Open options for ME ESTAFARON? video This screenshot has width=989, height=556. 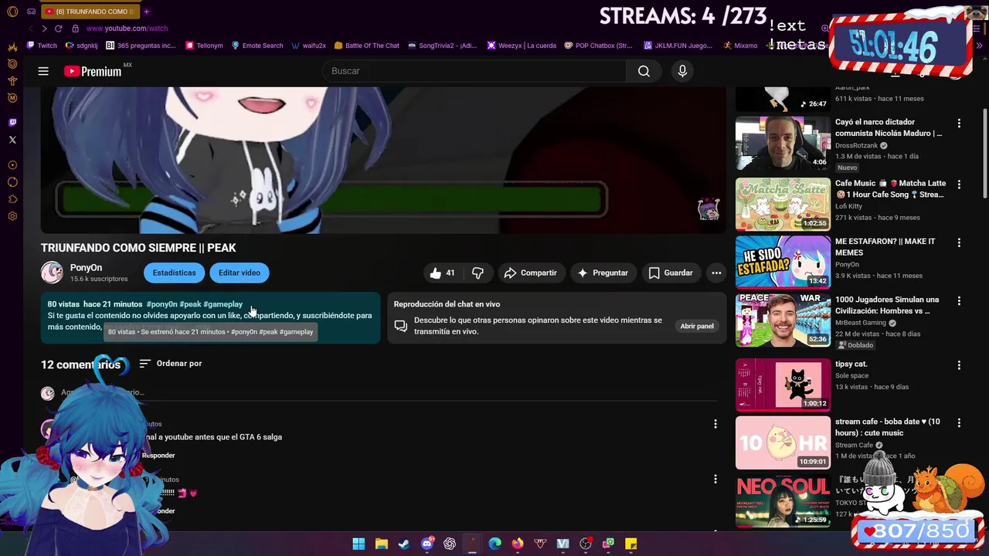click(x=959, y=242)
